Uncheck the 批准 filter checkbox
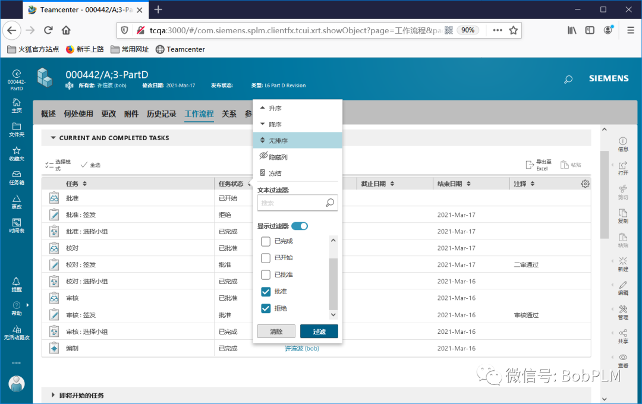The image size is (642, 404). coord(266,292)
